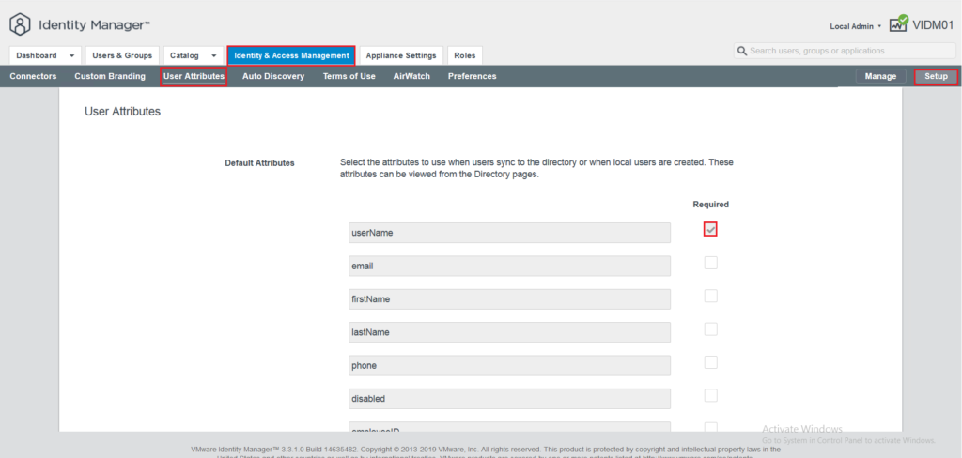Go to the Roles tab
This screenshot has width=962, height=458.
point(464,55)
